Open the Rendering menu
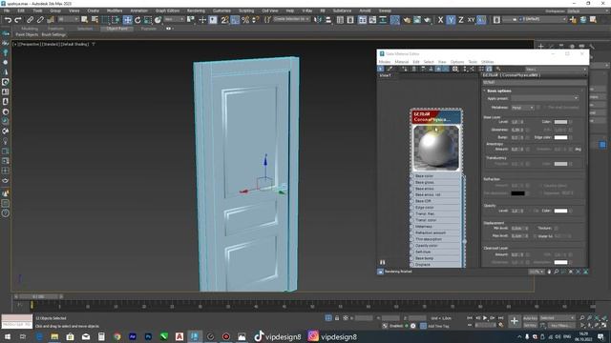The image size is (611, 343). coord(196,10)
